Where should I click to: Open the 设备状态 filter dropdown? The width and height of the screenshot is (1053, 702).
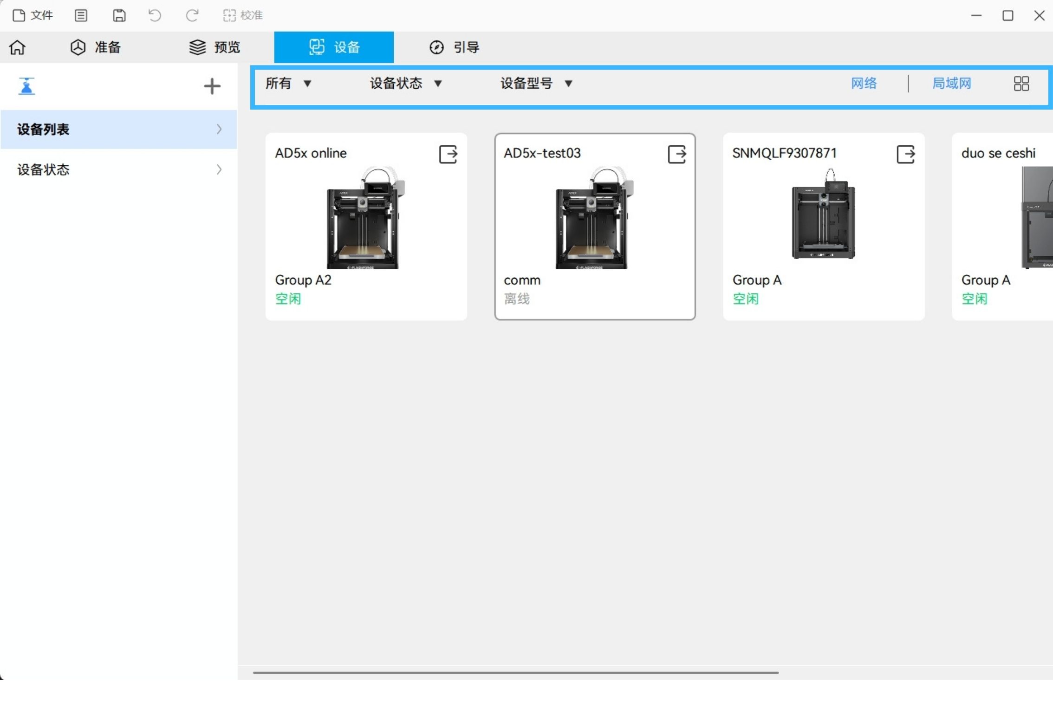406,84
